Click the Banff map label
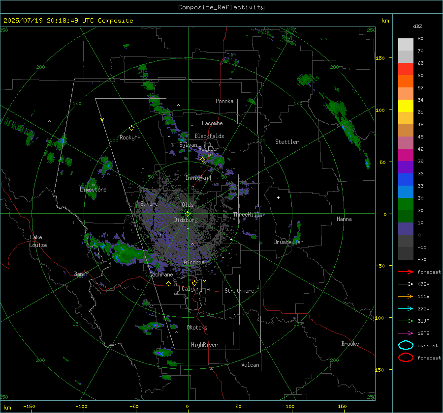Screen dimensions: 443x413 click(81, 274)
